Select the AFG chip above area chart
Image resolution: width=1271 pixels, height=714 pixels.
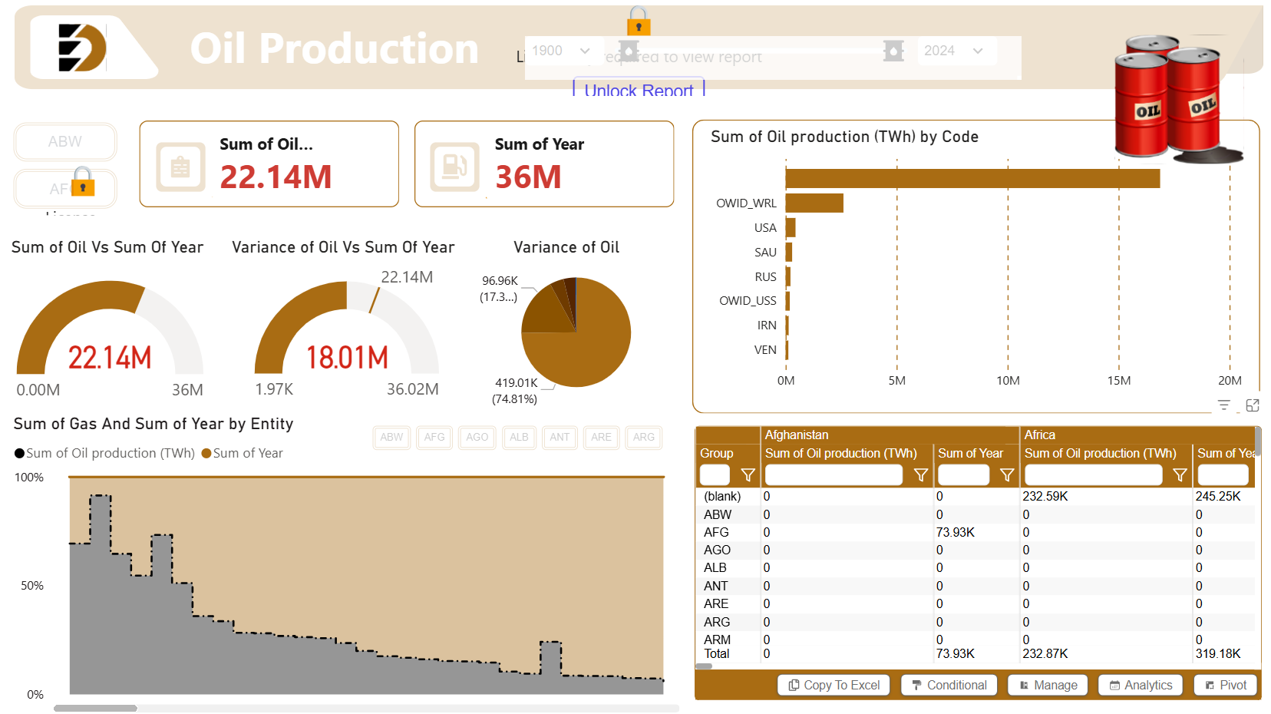point(434,437)
